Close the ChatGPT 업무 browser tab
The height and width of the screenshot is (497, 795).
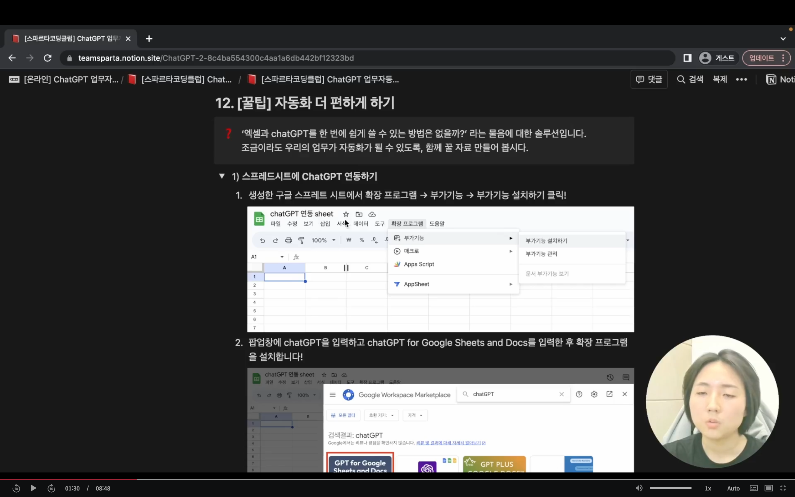(x=128, y=39)
